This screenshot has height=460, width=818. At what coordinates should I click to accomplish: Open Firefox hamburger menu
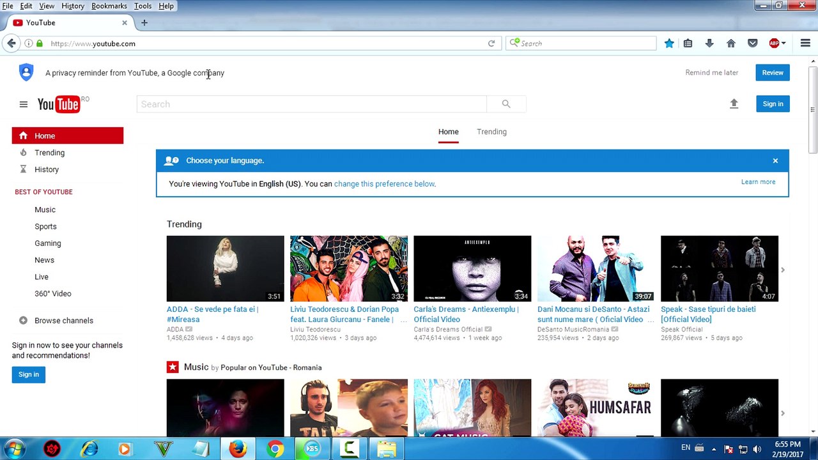(x=805, y=43)
